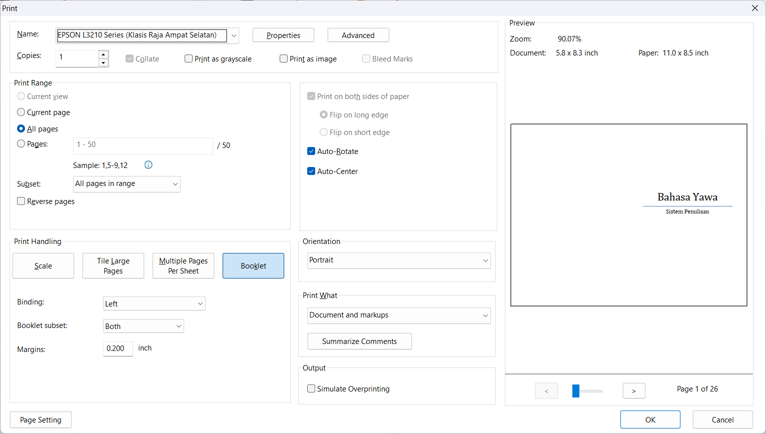Screen dimensions: 766x434
Task: Increase copies with the up spinner arrow
Action: click(x=103, y=54)
